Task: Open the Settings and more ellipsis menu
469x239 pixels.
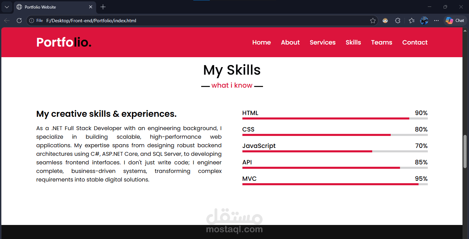Action: coord(436,21)
